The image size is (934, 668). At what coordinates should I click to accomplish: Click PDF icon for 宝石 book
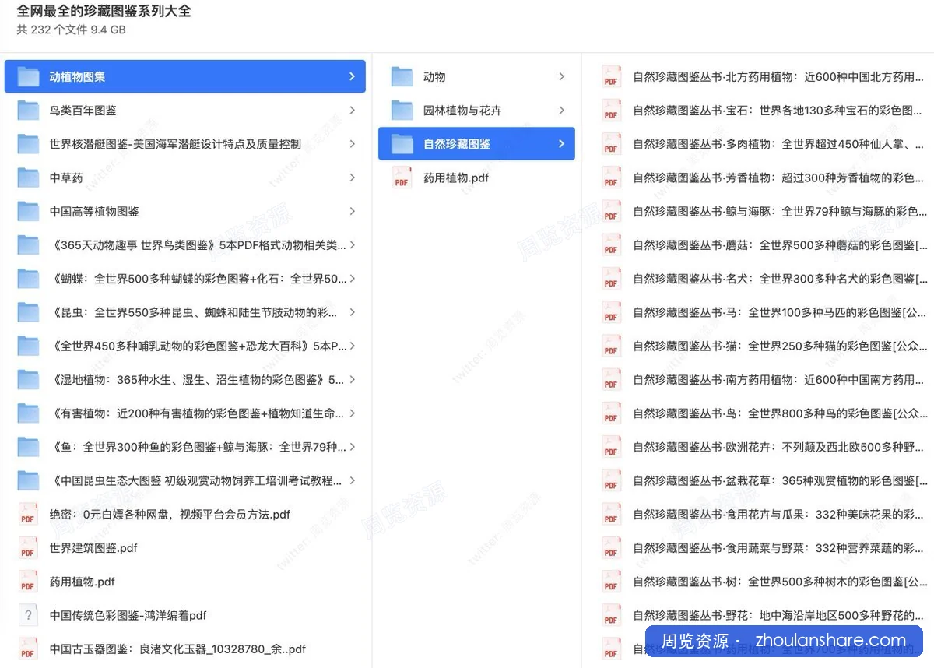(611, 110)
